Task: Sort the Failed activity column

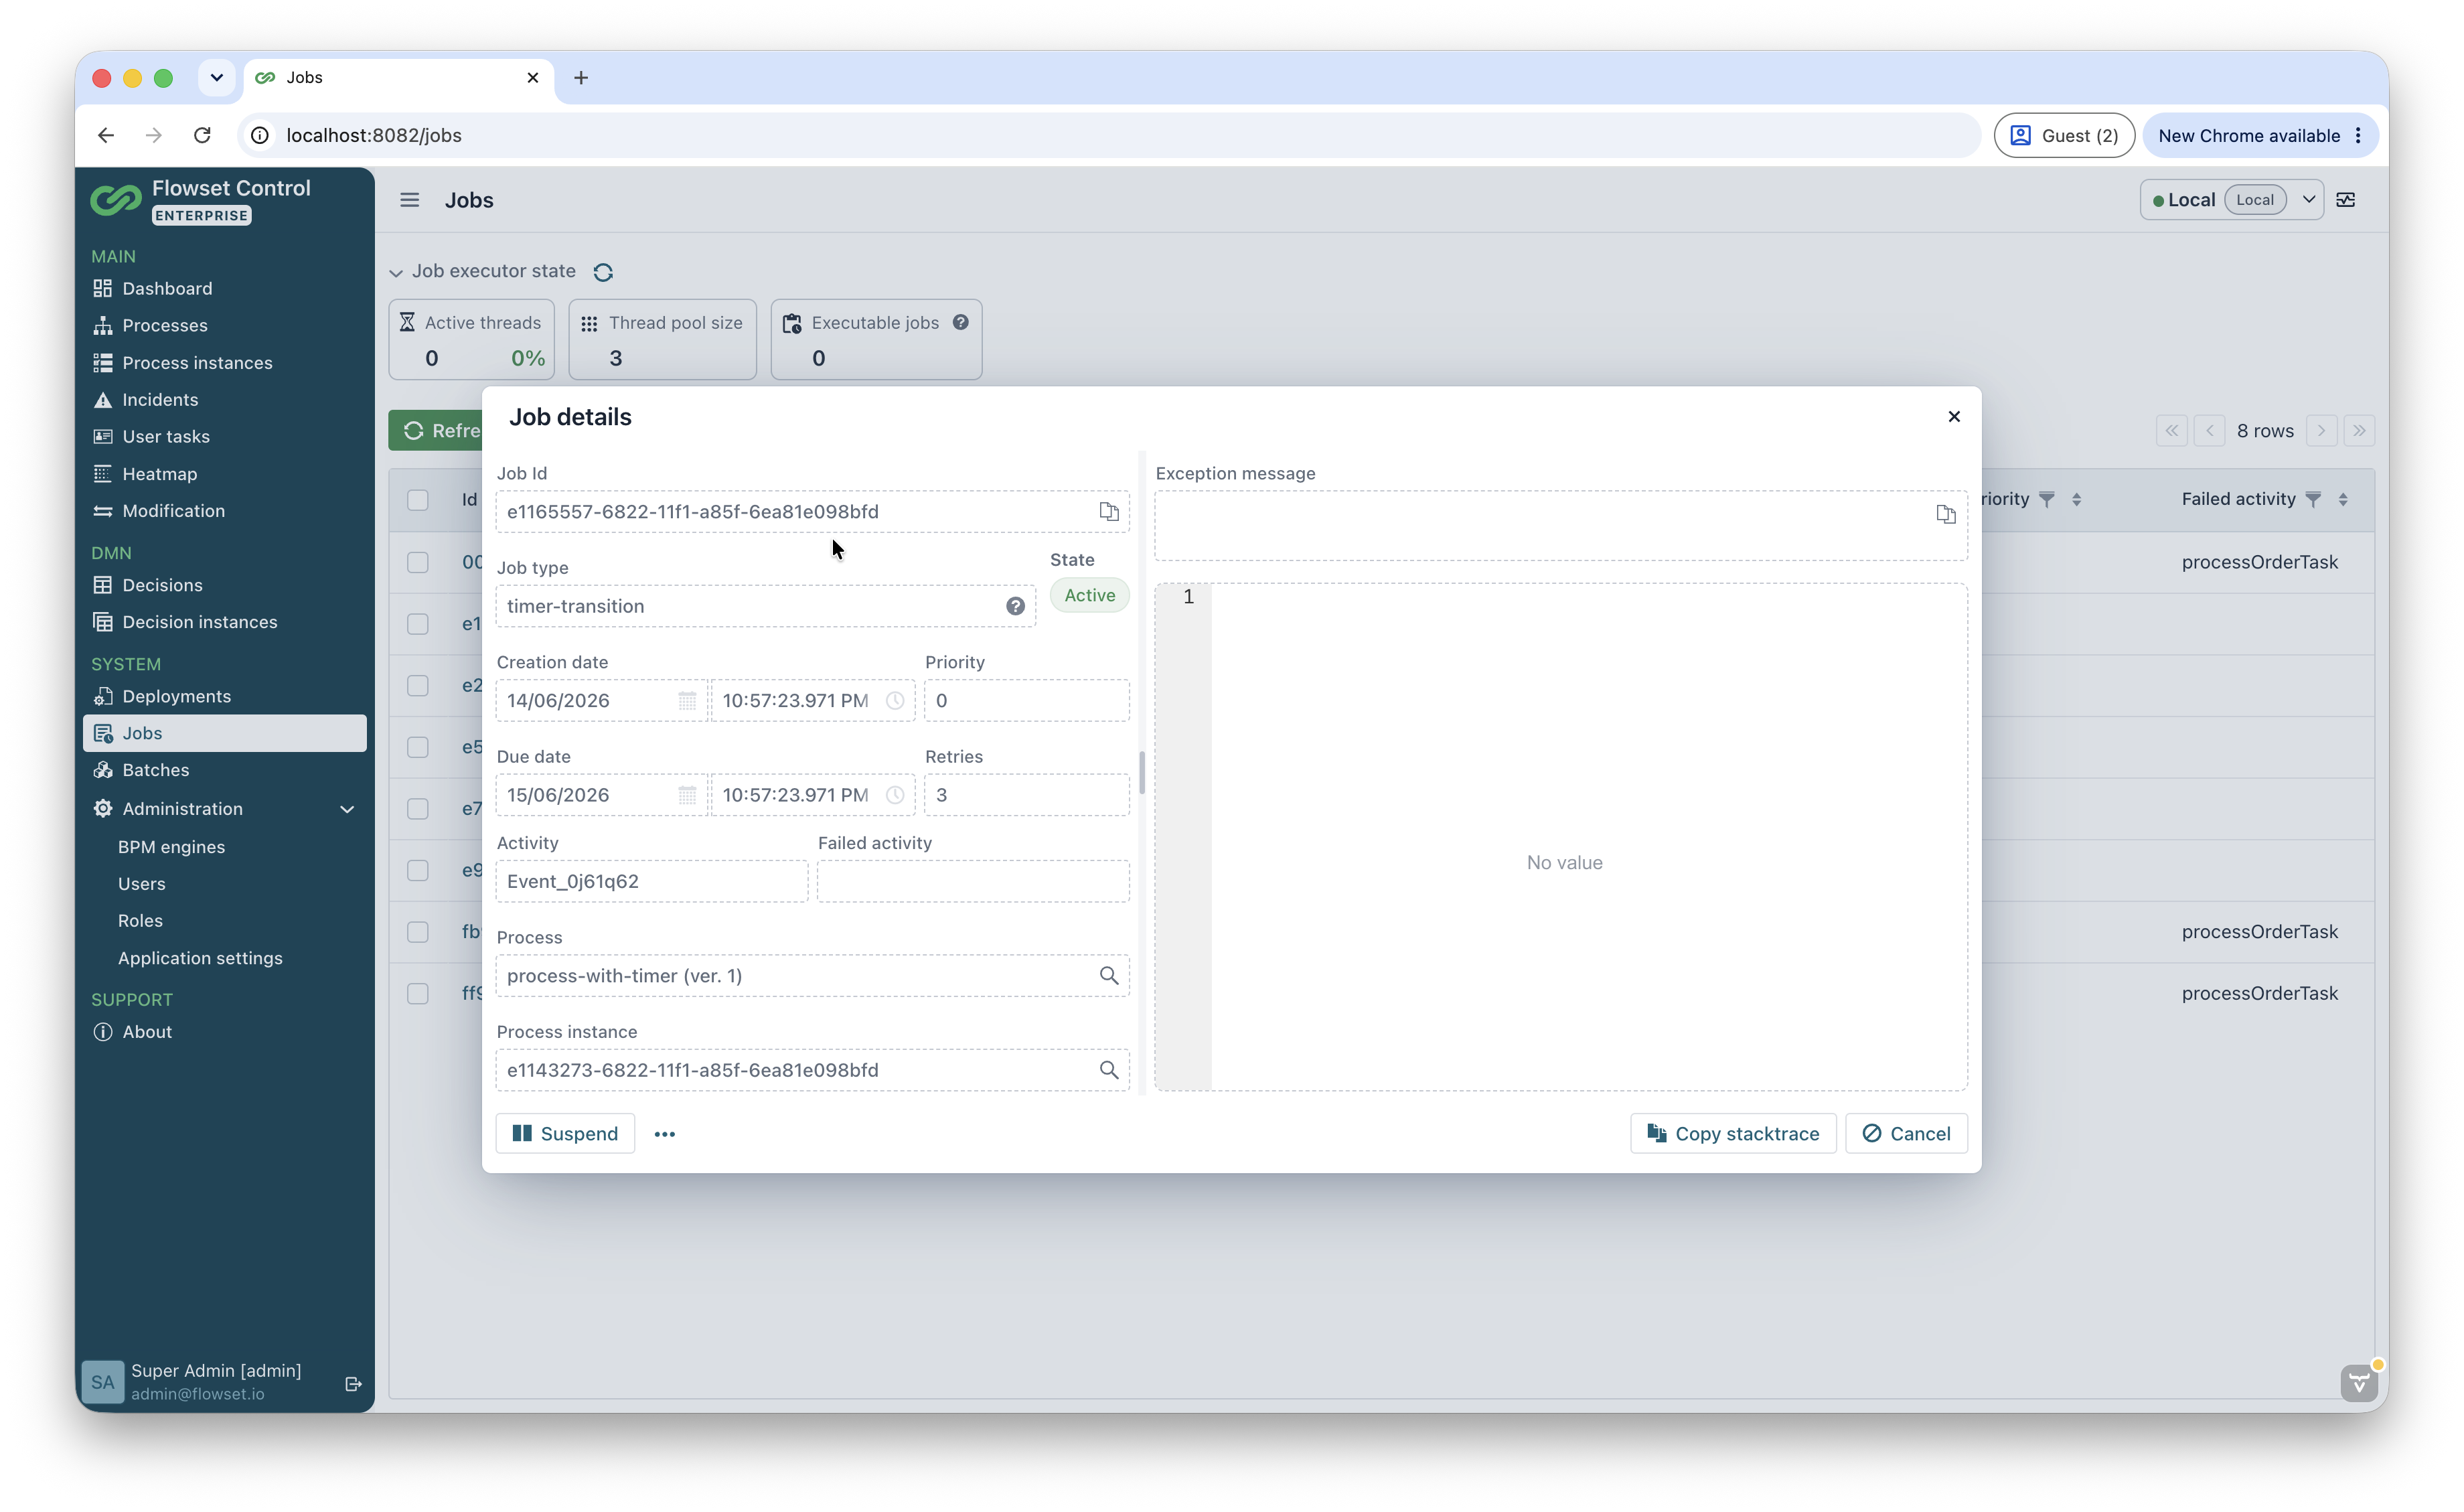Action: 2343,499
